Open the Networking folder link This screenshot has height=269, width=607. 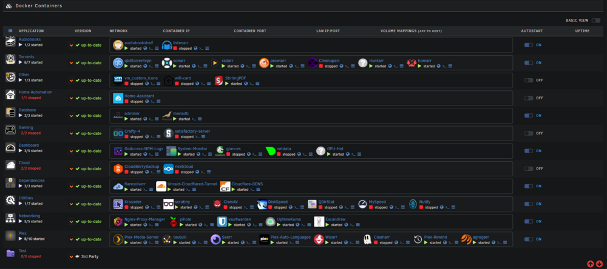coord(29,216)
